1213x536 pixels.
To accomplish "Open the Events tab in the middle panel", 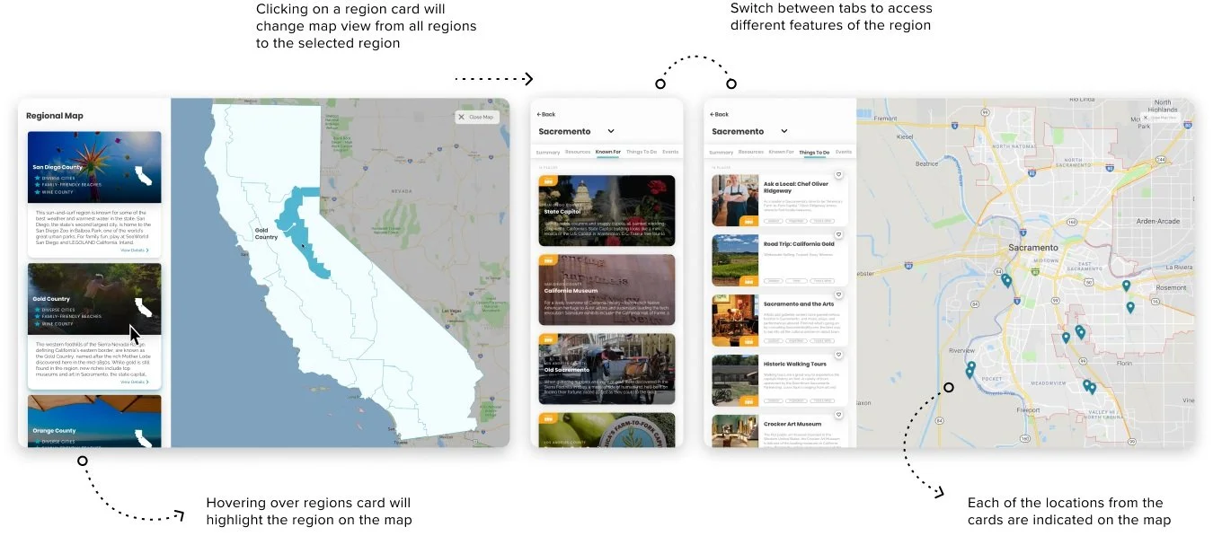I will click(669, 152).
